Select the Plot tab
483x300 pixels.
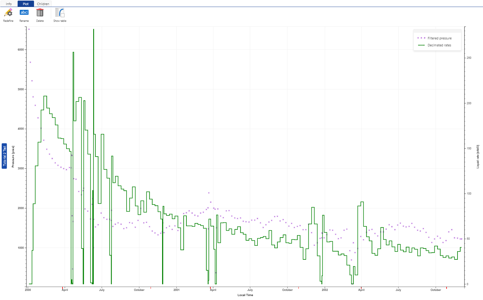[26, 4]
